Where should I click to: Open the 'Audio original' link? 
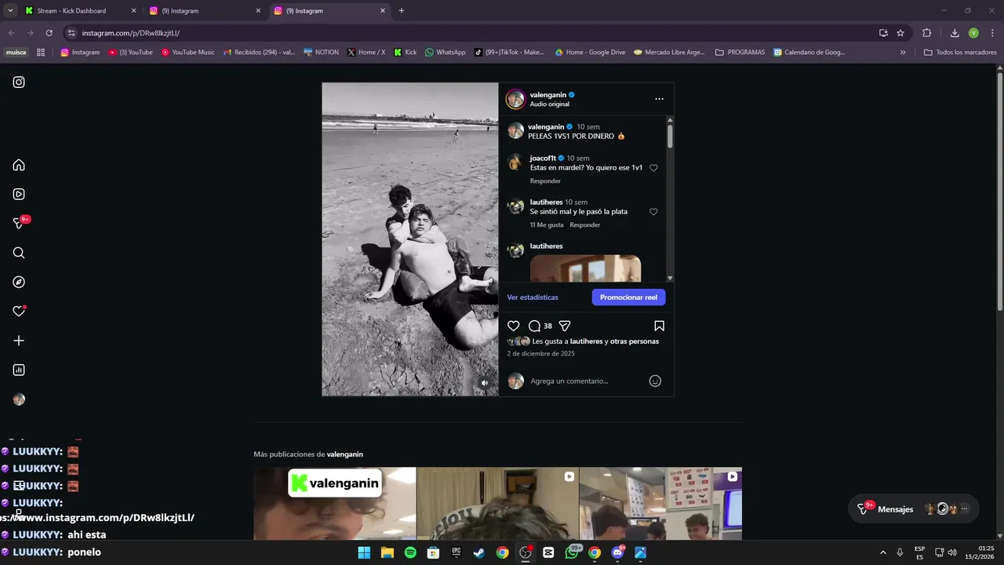coord(550,104)
